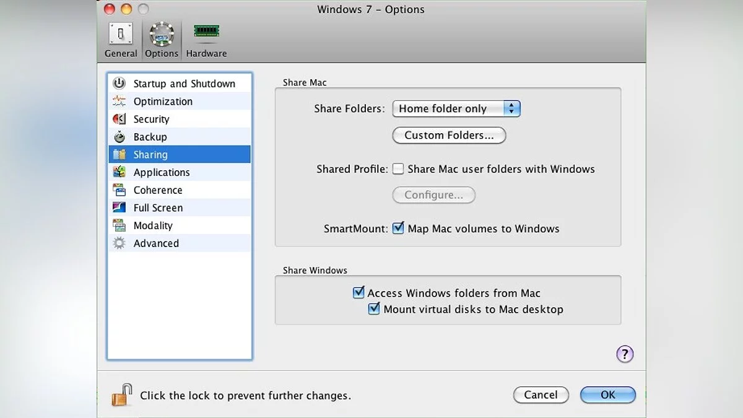
Task: Click the Advanced gear icon in sidebar
Action: tap(119, 243)
